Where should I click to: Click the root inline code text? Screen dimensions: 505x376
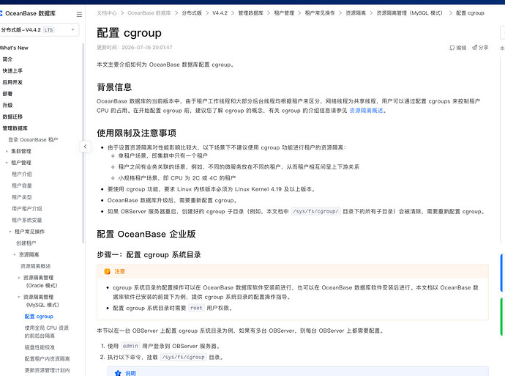click(196, 309)
